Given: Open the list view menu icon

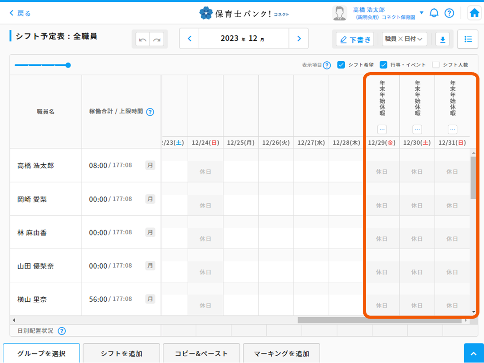Looking at the screenshot, I should click(x=468, y=39).
